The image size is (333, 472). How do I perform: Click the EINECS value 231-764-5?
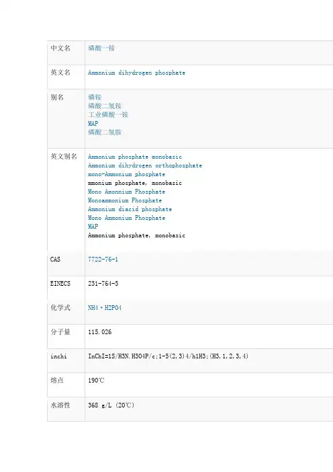[103, 284]
